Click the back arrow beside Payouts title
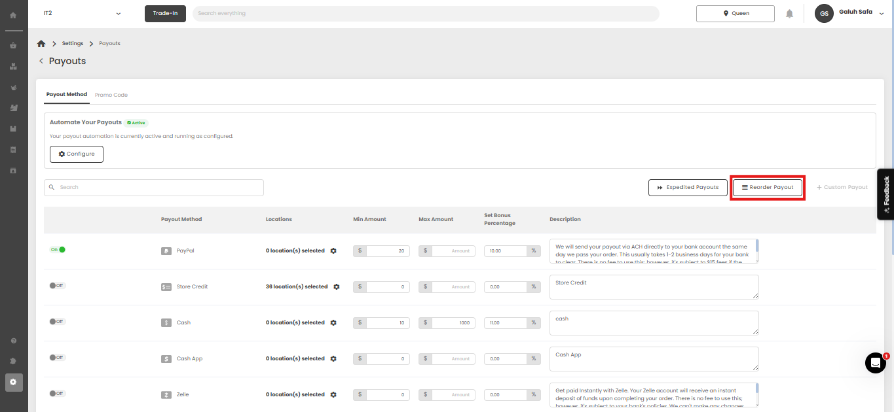 coord(41,61)
